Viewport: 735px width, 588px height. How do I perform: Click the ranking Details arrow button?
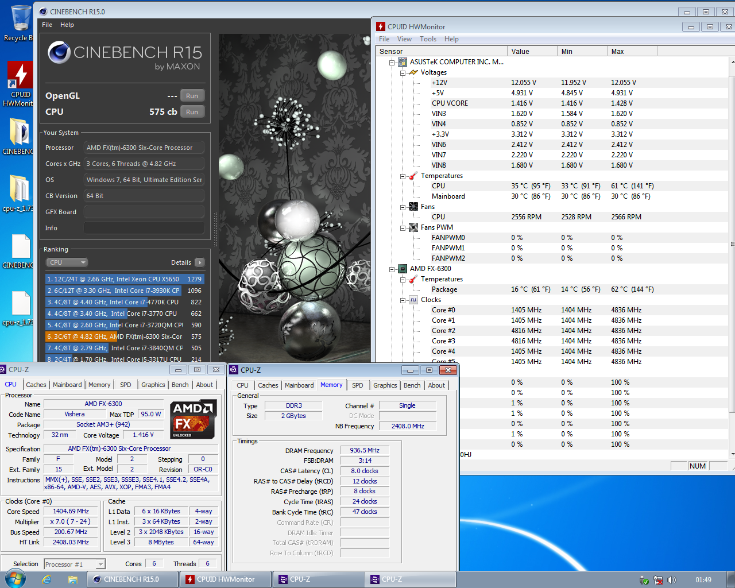(x=200, y=262)
